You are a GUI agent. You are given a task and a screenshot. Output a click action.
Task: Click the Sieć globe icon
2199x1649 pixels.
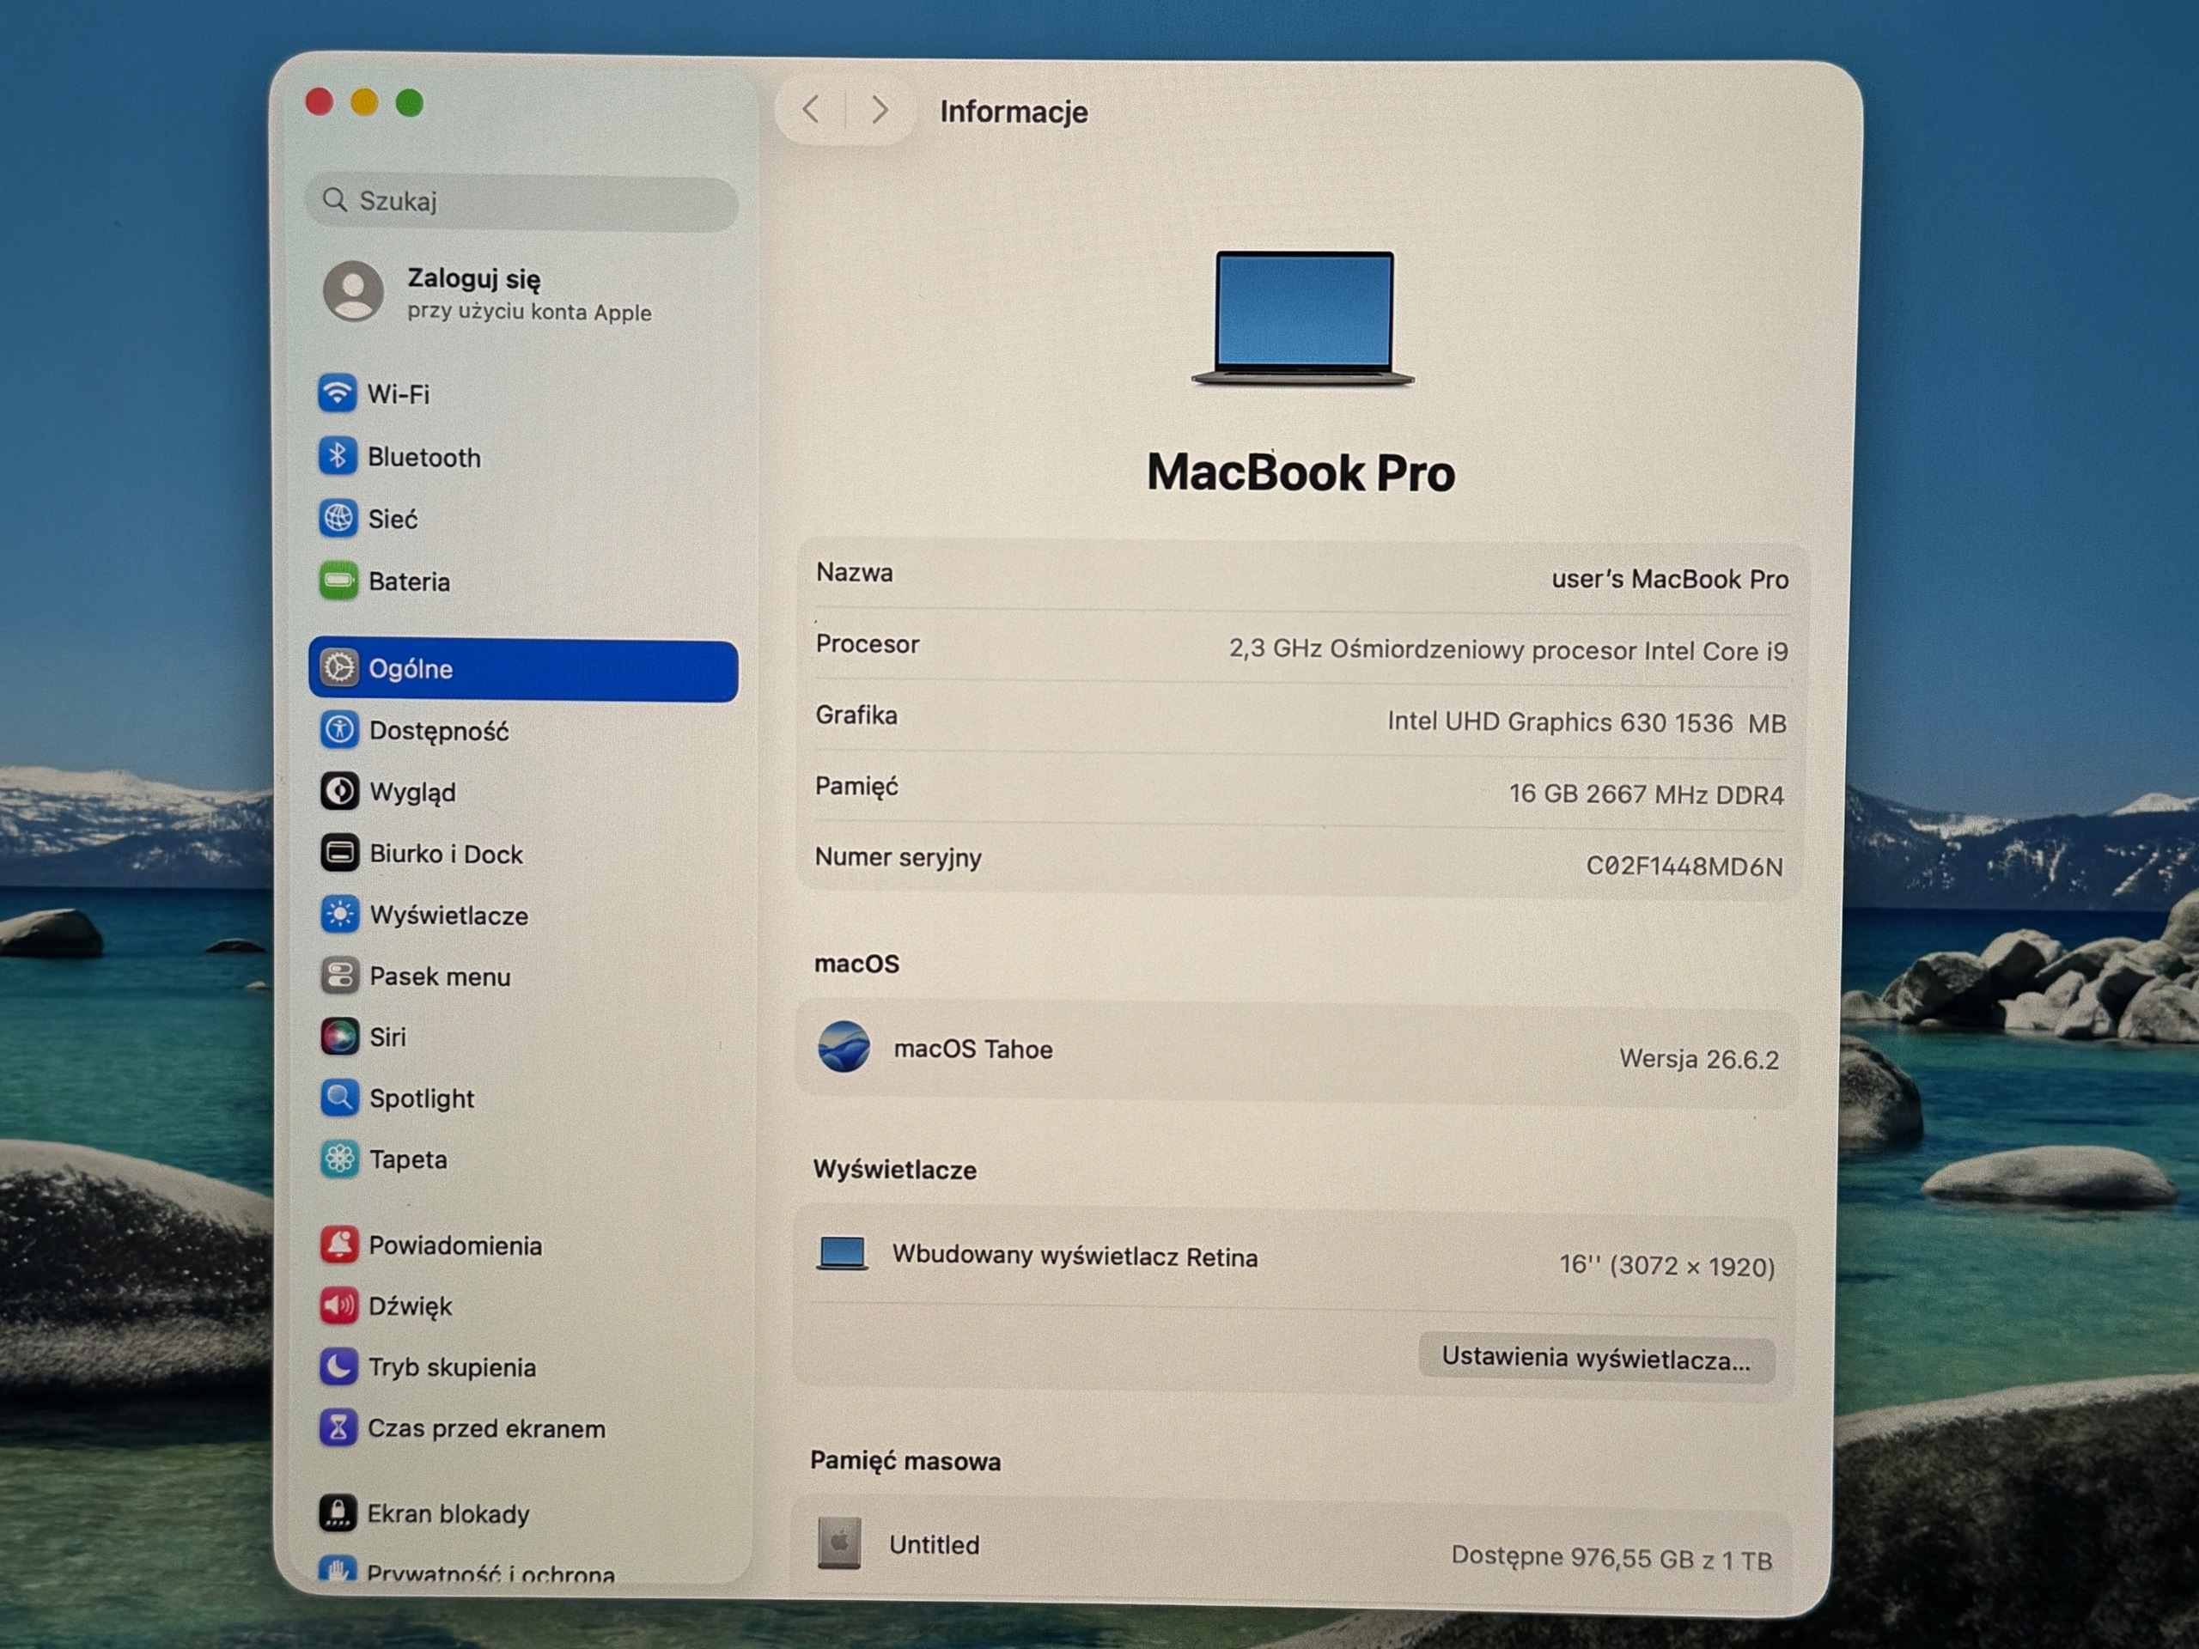point(338,518)
